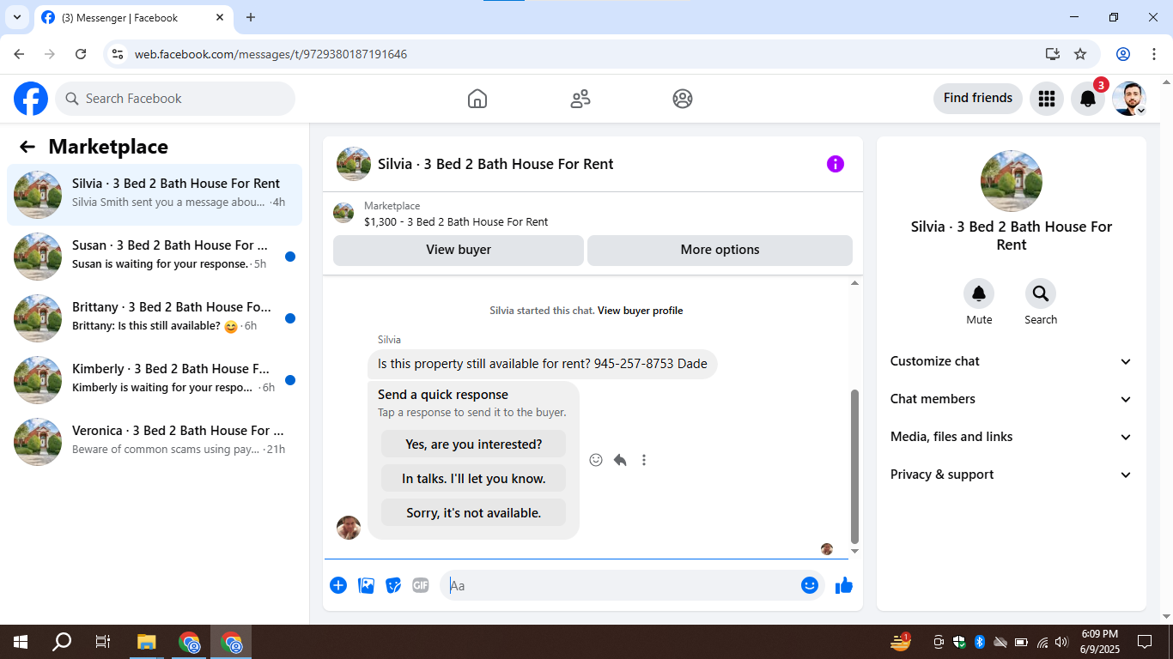Send quick response 'Yes, are you interested?'

coord(473,444)
